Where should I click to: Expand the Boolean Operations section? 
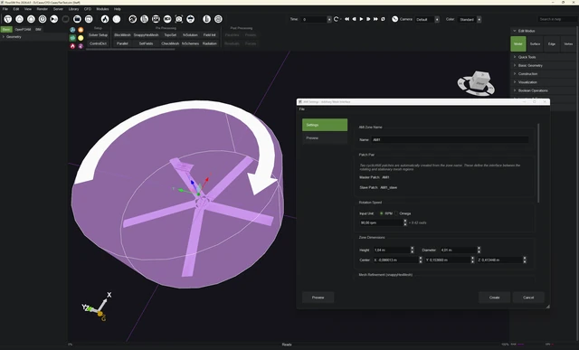click(515, 90)
